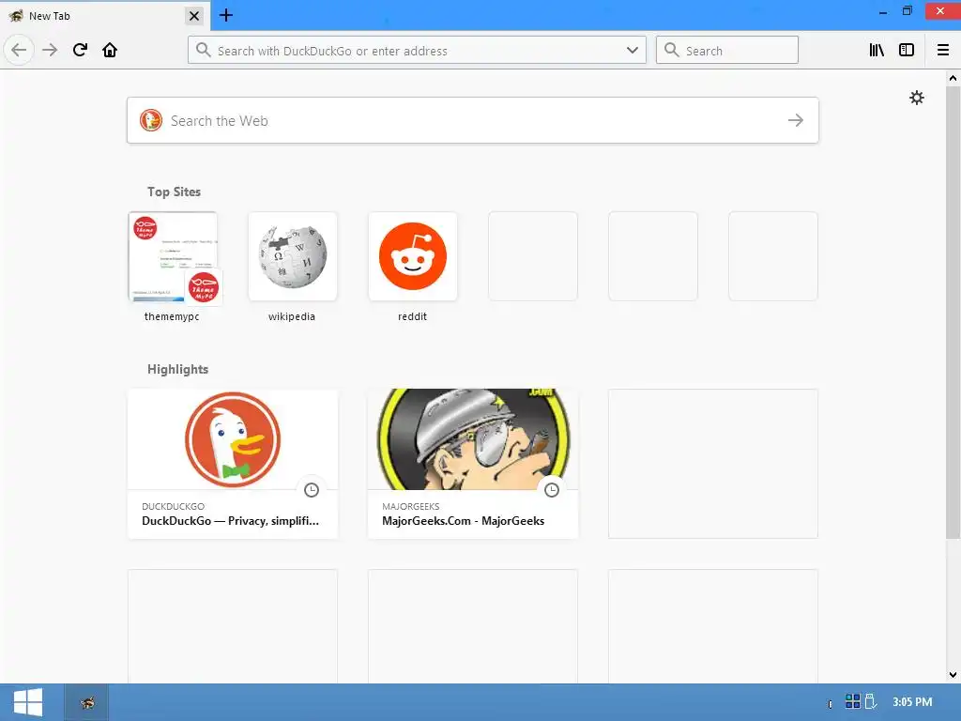Open the Windows Start button
961x721 pixels.
[x=27, y=702]
